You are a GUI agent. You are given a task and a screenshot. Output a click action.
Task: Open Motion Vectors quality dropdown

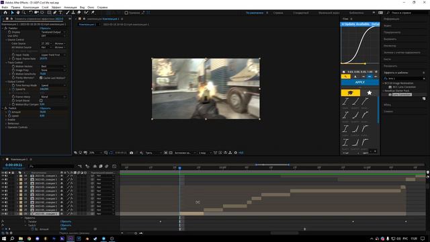point(53,67)
